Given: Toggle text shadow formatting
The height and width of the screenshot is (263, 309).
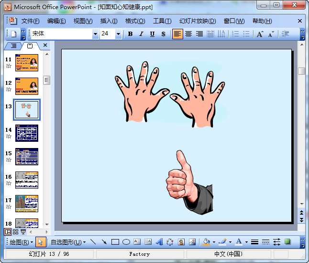Looking at the screenshot, I should click(x=163, y=34).
